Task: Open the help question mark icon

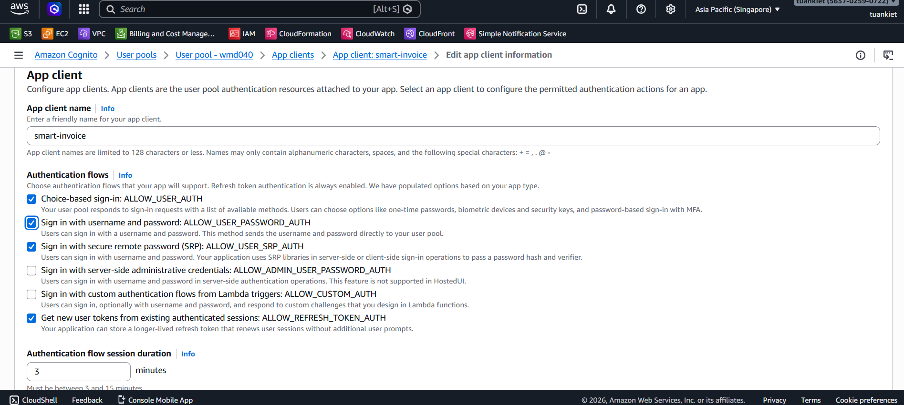Action: [641, 9]
